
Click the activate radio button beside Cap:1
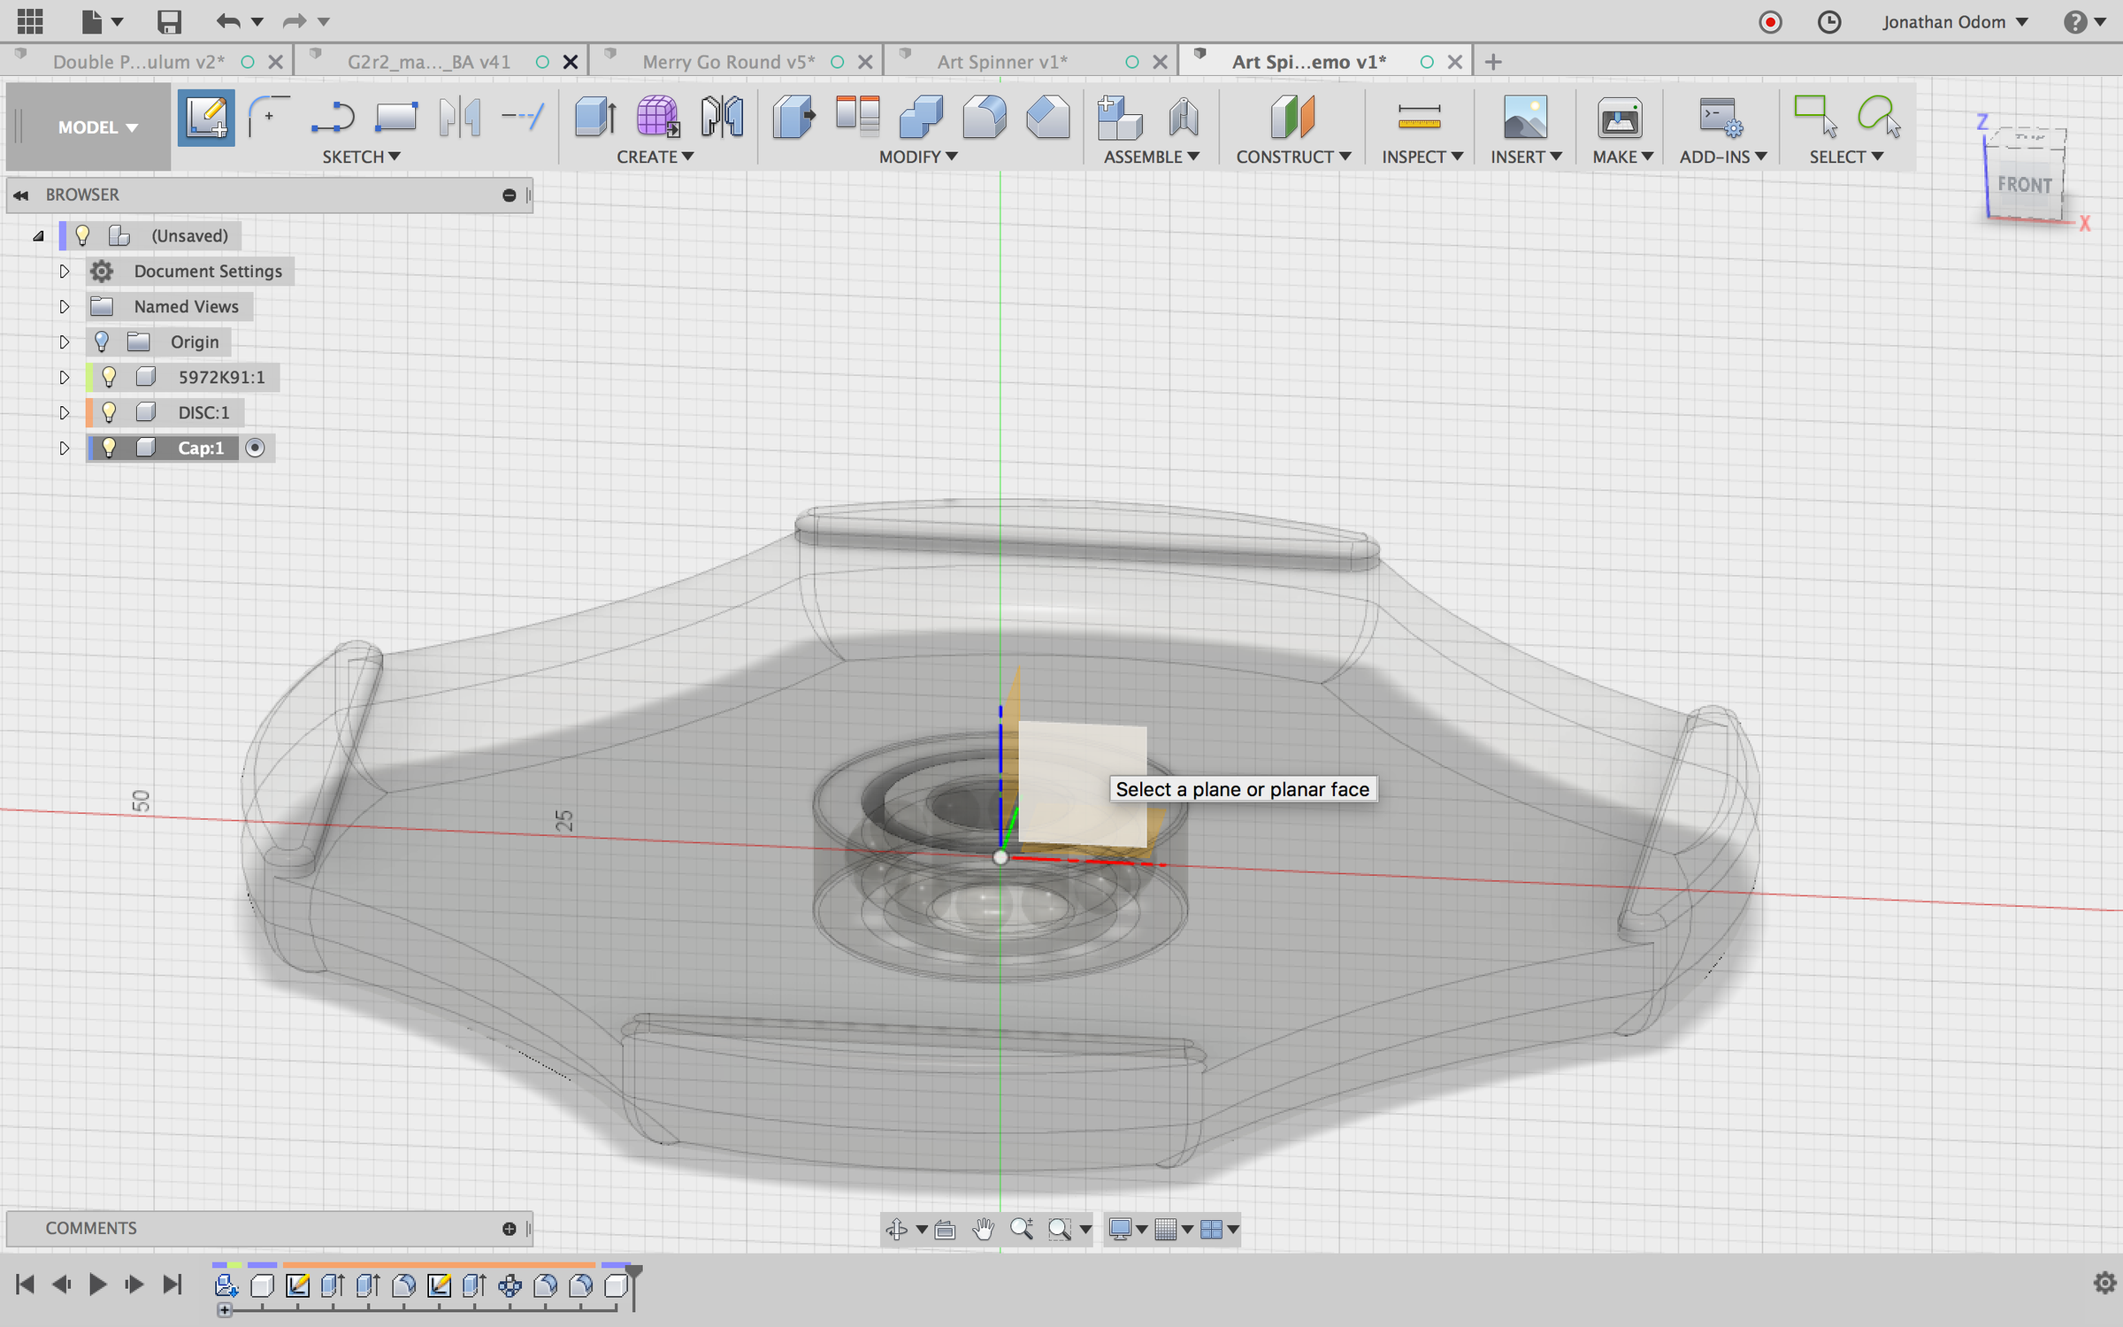pyautogui.click(x=255, y=448)
